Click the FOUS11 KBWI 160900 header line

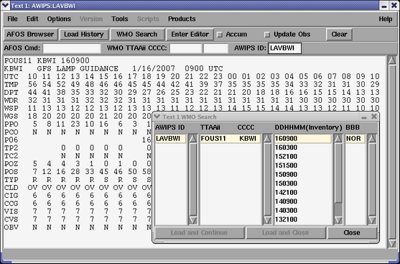(x=47, y=61)
